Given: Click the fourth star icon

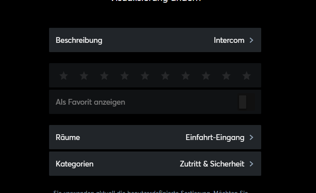Looking at the screenshot, I should coord(125,76).
